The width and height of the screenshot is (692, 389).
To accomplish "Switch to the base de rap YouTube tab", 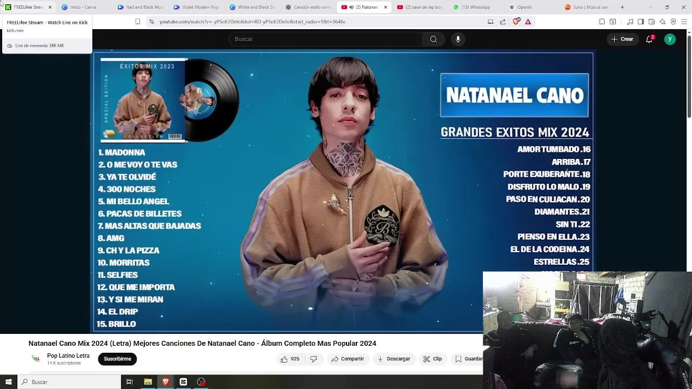I will point(420,7).
